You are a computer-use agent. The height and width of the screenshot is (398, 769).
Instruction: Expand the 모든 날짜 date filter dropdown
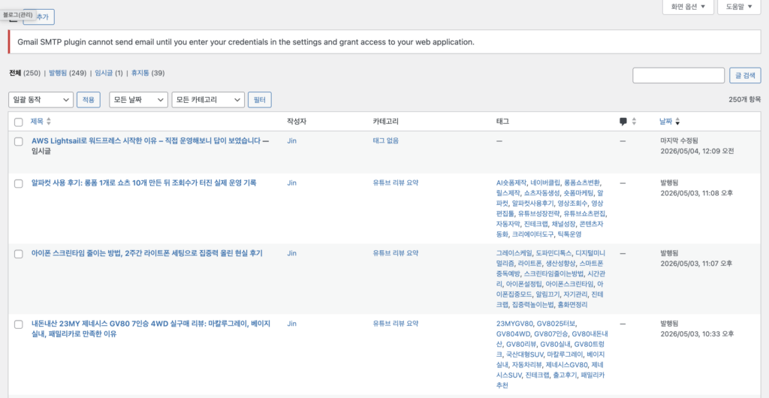coord(138,99)
